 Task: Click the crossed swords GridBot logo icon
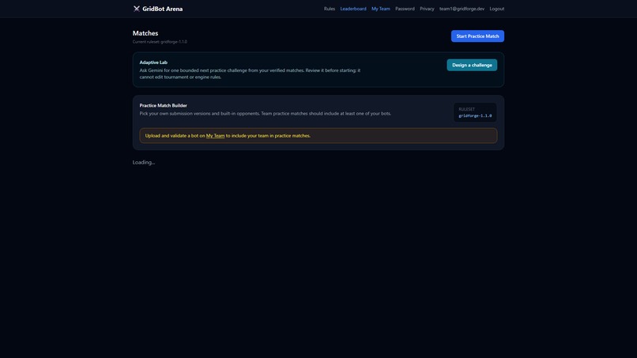click(137, 9)
